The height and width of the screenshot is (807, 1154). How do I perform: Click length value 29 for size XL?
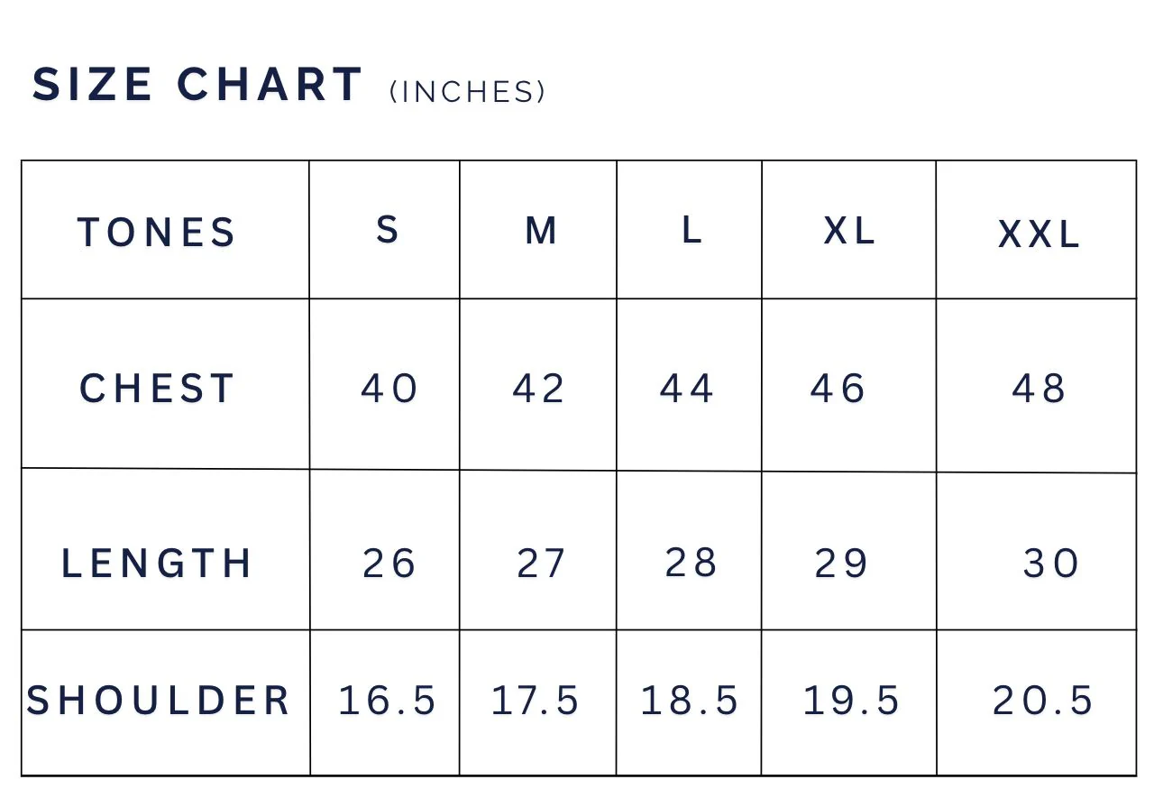tap(841, 564)
